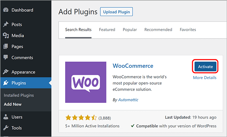The width and height of the screenshot is (227, 137).
Task: Click the Upload Plugin button
Action: [x=116, y=12]
